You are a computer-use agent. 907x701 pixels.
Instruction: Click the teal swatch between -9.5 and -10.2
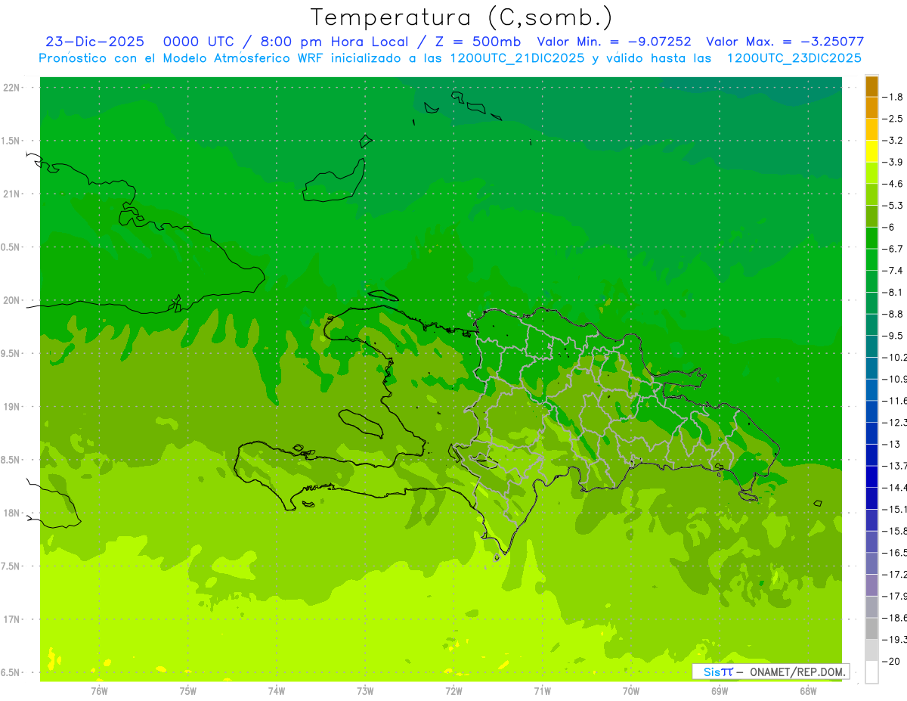click(871, 346)
